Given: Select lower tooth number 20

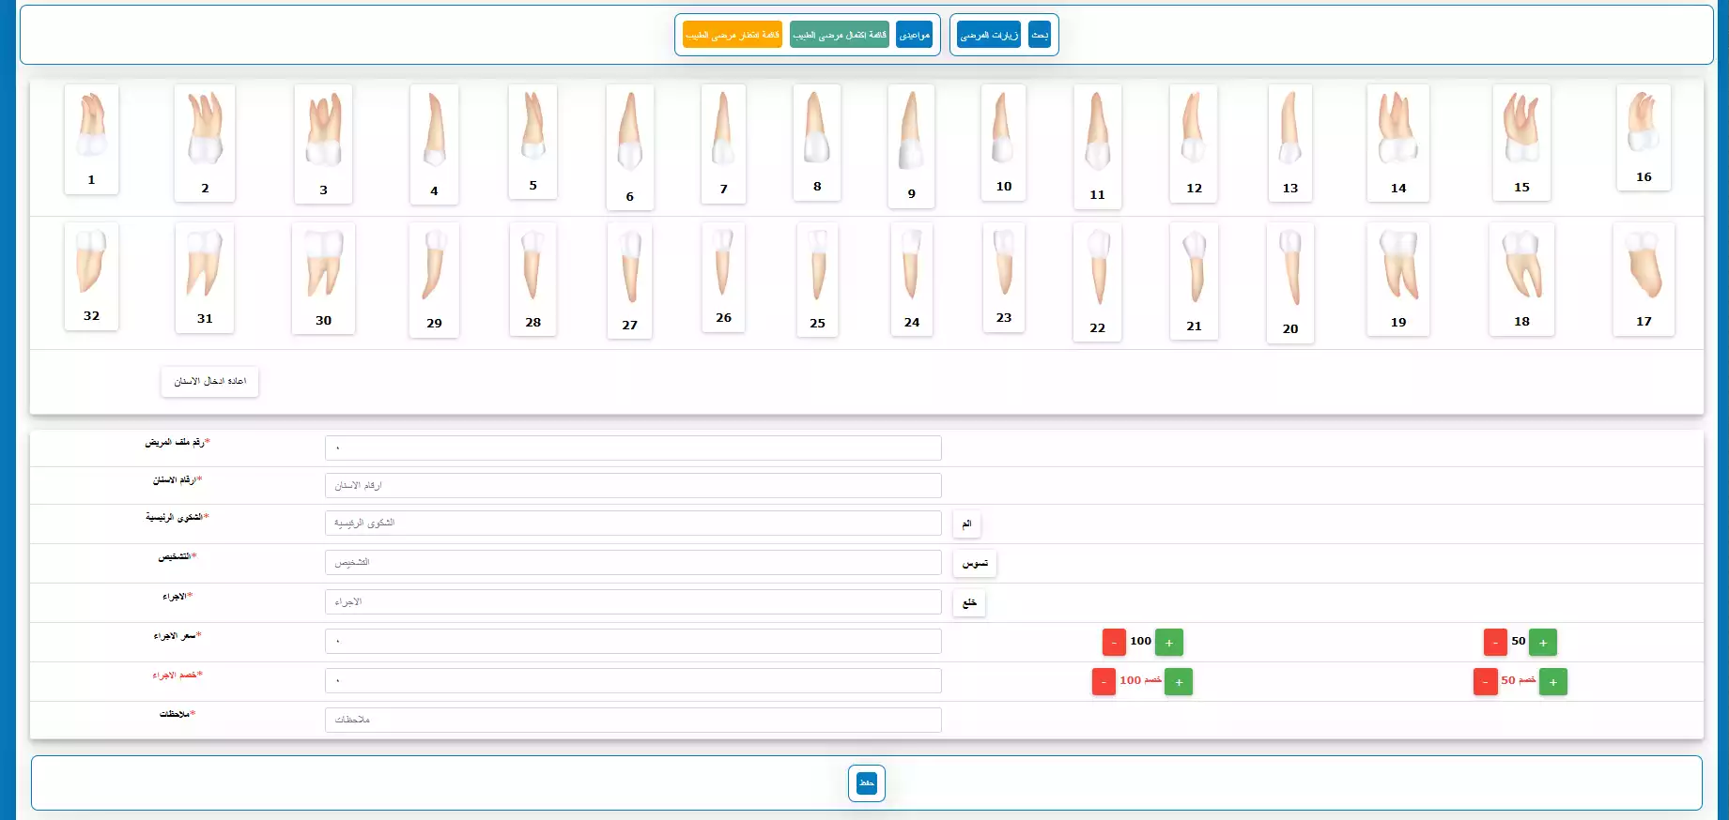Looking at the screenshot, I should click(x=1290, y=282).
